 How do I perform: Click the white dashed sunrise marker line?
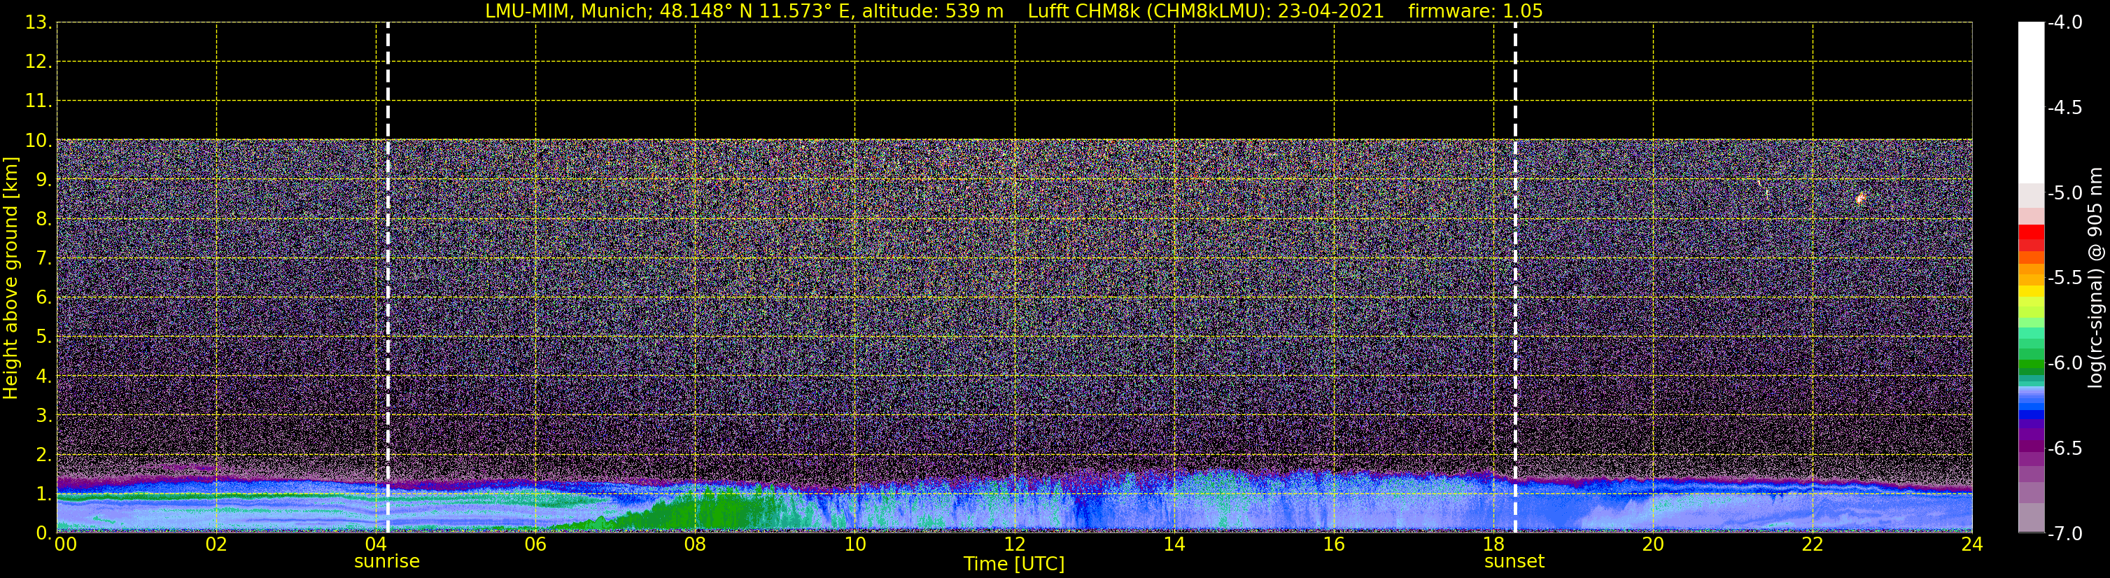388,278
